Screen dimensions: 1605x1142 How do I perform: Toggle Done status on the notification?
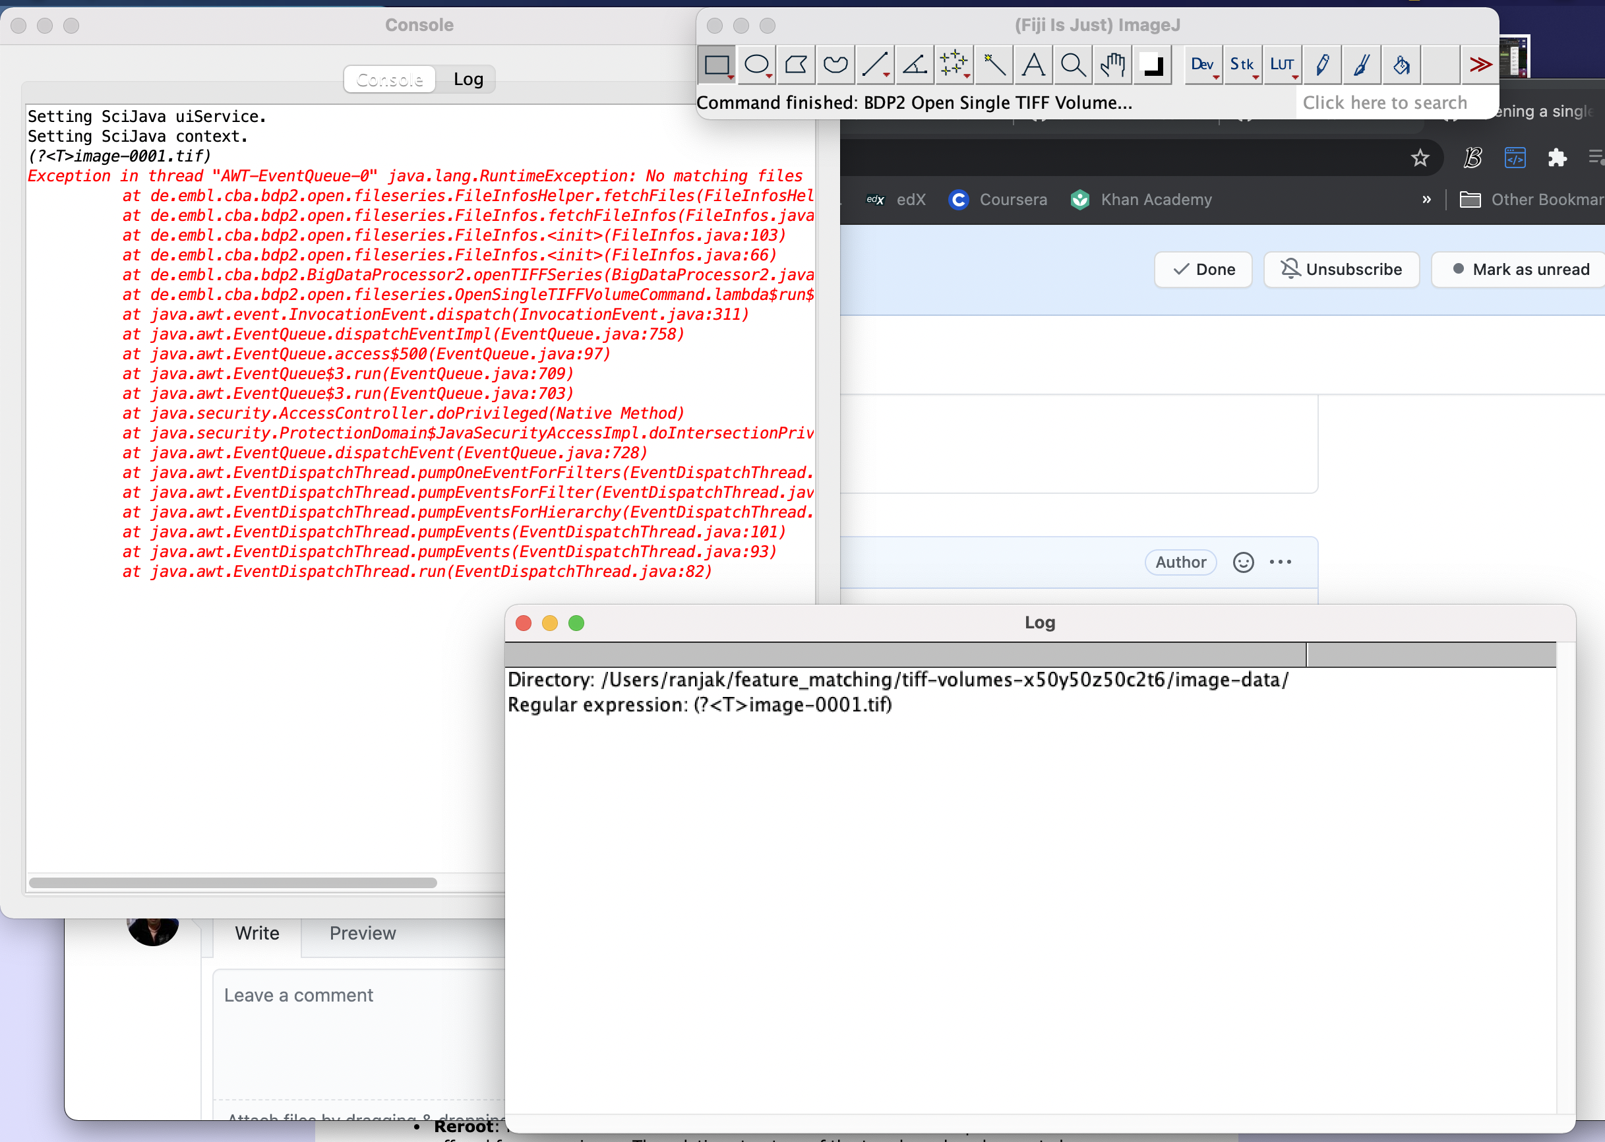[1203, 269]
